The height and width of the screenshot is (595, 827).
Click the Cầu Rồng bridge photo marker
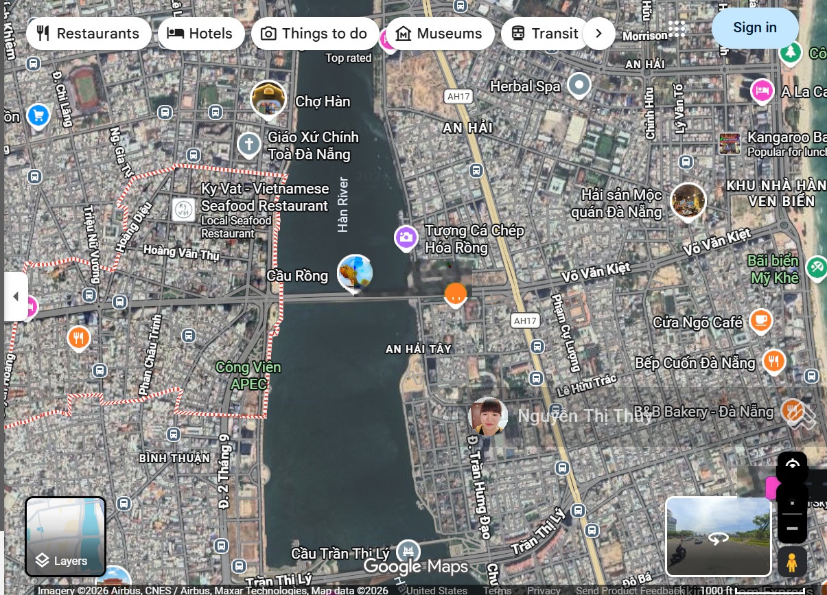coord(356,273)
